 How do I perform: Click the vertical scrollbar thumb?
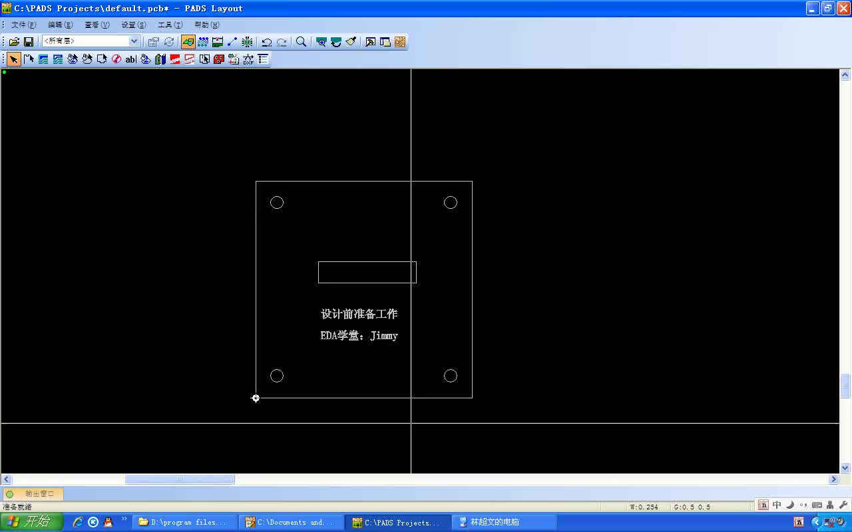tap(845, 386)
